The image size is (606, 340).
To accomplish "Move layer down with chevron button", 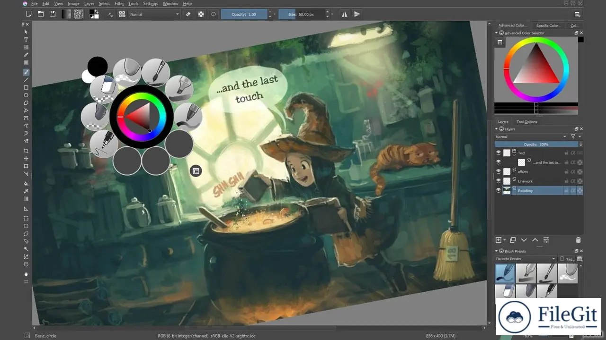I will 524,240.
